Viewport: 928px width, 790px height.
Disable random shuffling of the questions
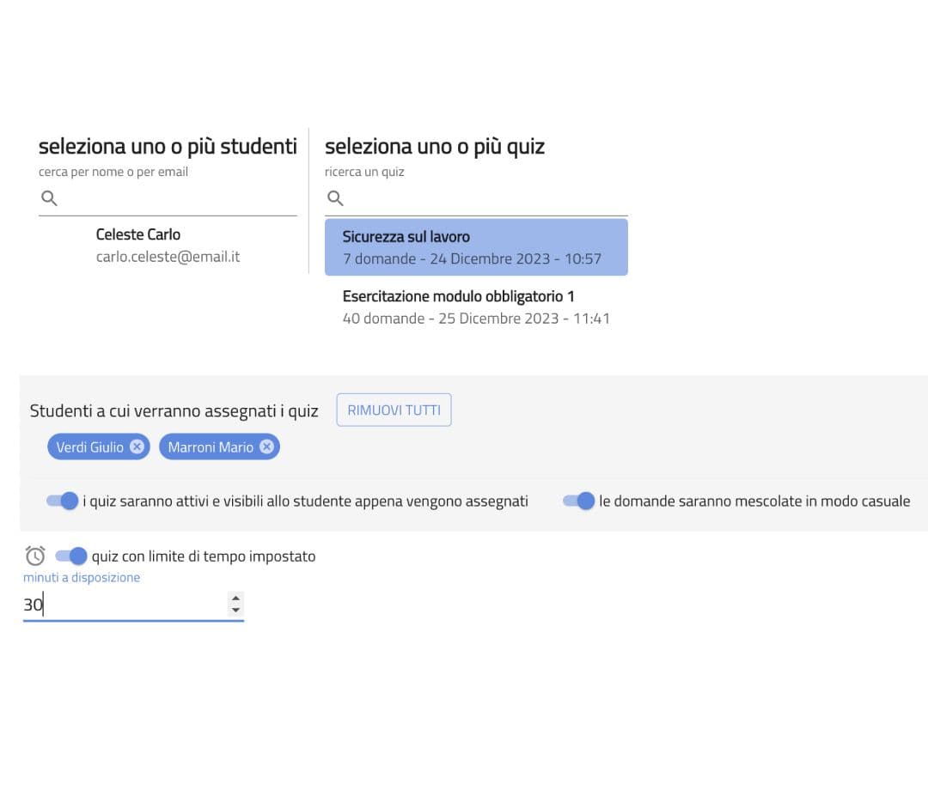coord(578,501)
